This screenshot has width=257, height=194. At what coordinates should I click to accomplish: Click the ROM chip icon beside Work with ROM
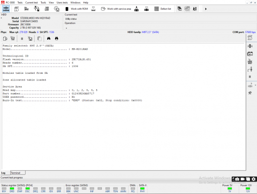(x=67, y=9)
